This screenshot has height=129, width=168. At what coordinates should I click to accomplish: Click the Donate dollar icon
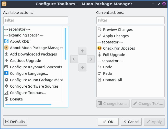pos(7,99)
